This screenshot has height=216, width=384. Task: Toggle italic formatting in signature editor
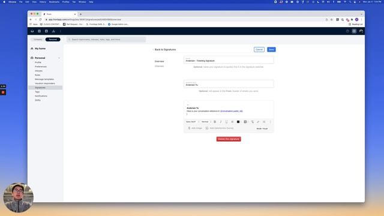[x=221, y=122]
